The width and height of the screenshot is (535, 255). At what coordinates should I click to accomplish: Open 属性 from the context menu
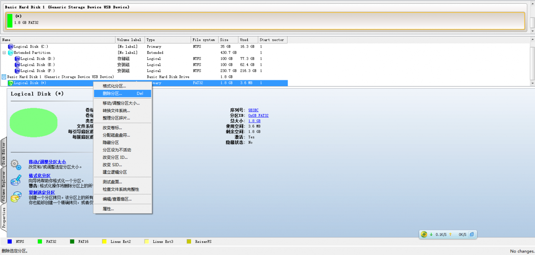point(108,209)
